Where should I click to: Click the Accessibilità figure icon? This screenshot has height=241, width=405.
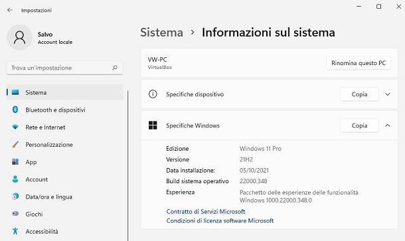tap(15, 231)
